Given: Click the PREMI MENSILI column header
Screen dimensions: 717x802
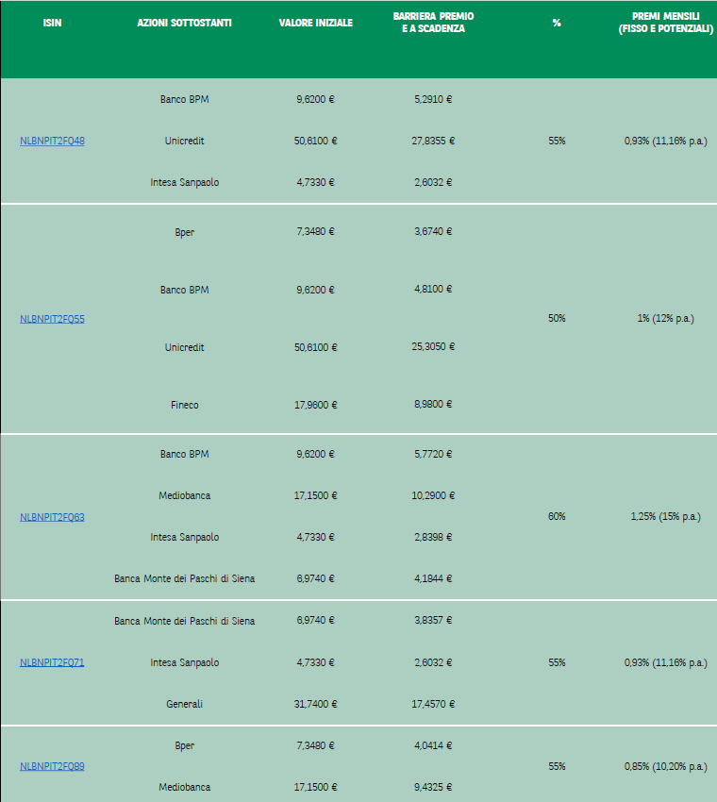Looking at the screenshot, I should tap(665, 23).
